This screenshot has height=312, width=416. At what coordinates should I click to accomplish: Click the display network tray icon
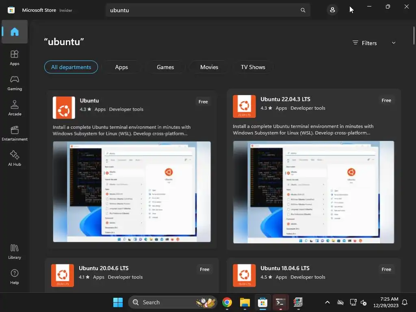coord(353,302)
